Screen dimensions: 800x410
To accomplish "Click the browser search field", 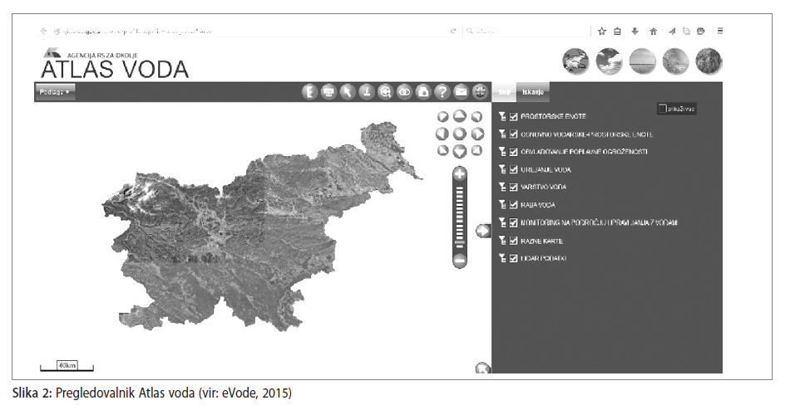I will pyautogui.click(x=526, y=31).
